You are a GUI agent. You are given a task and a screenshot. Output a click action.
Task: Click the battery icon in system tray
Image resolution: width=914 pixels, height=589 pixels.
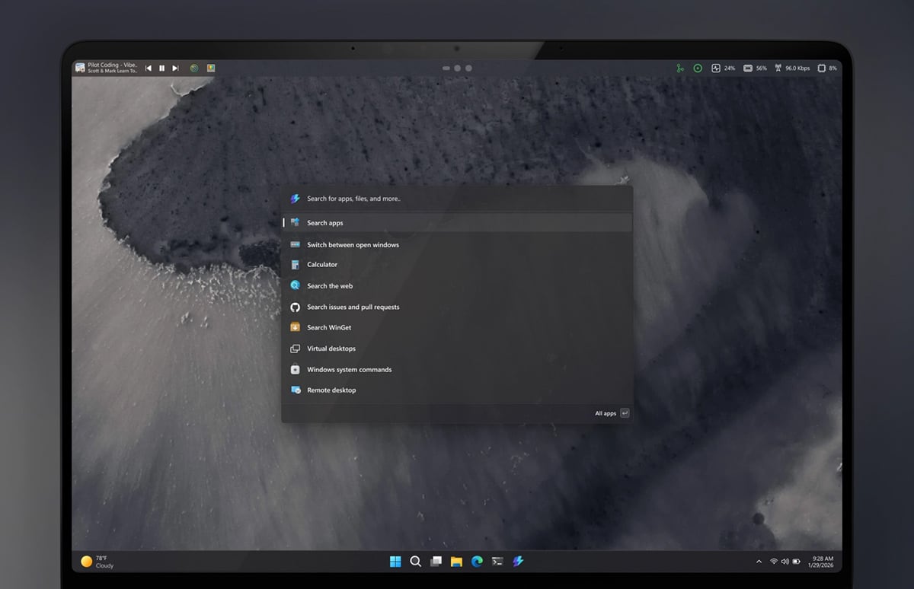click(x=797, y=562)
